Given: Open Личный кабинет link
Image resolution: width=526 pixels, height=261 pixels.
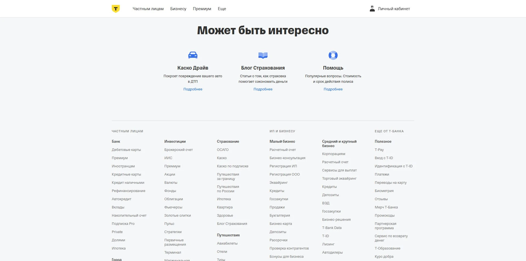Looking at the screenshot, I should click(x=394, y=9).
